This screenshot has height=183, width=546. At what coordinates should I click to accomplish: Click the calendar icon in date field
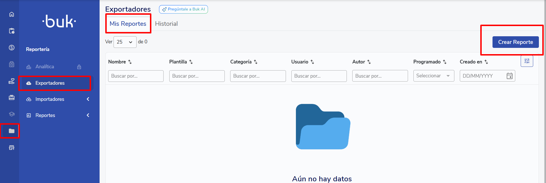(509, 76)
